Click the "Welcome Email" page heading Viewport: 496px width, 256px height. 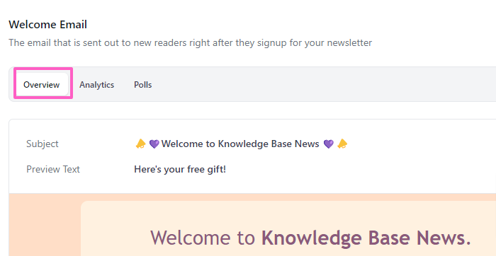[47, 25]
